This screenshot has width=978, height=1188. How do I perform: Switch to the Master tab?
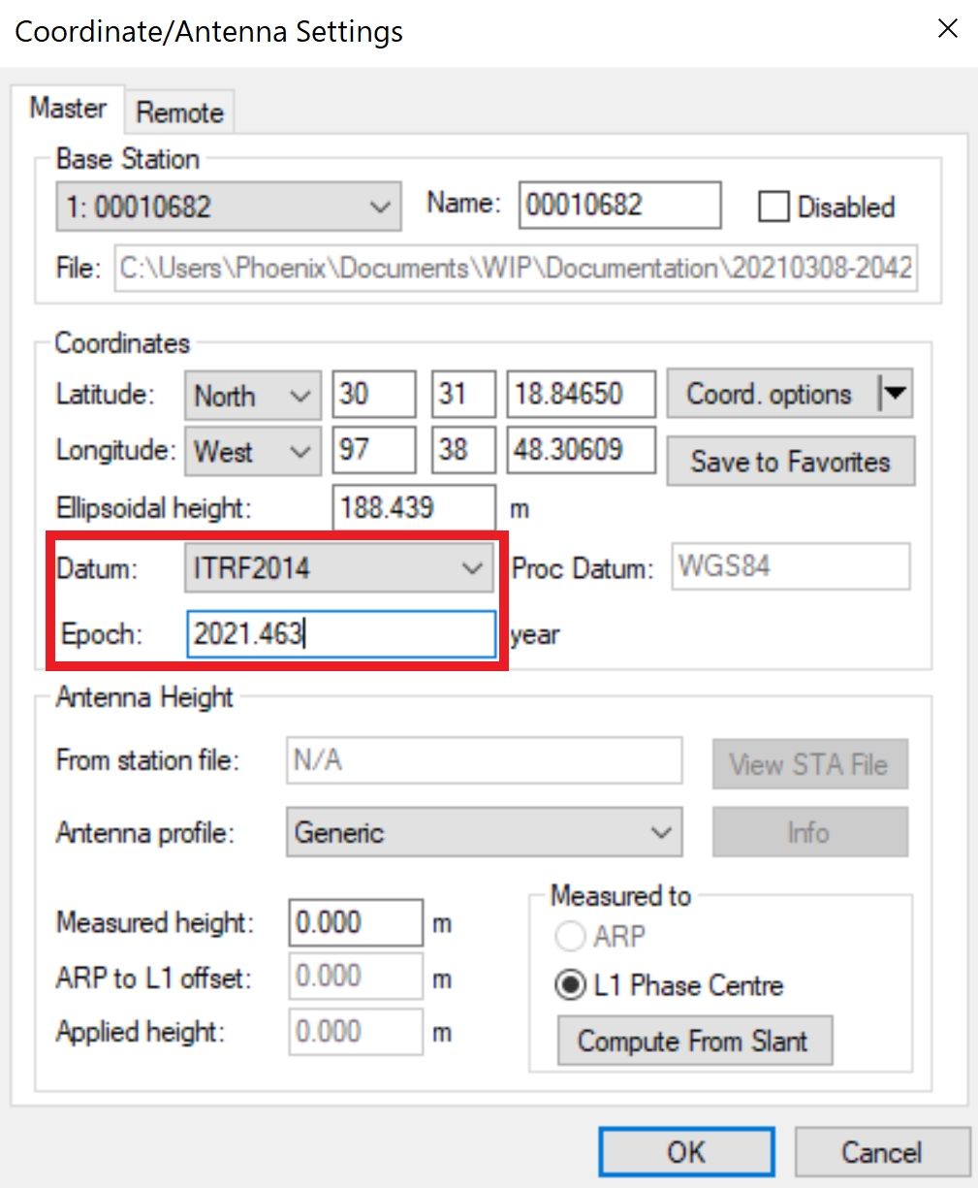pos(68,109)
